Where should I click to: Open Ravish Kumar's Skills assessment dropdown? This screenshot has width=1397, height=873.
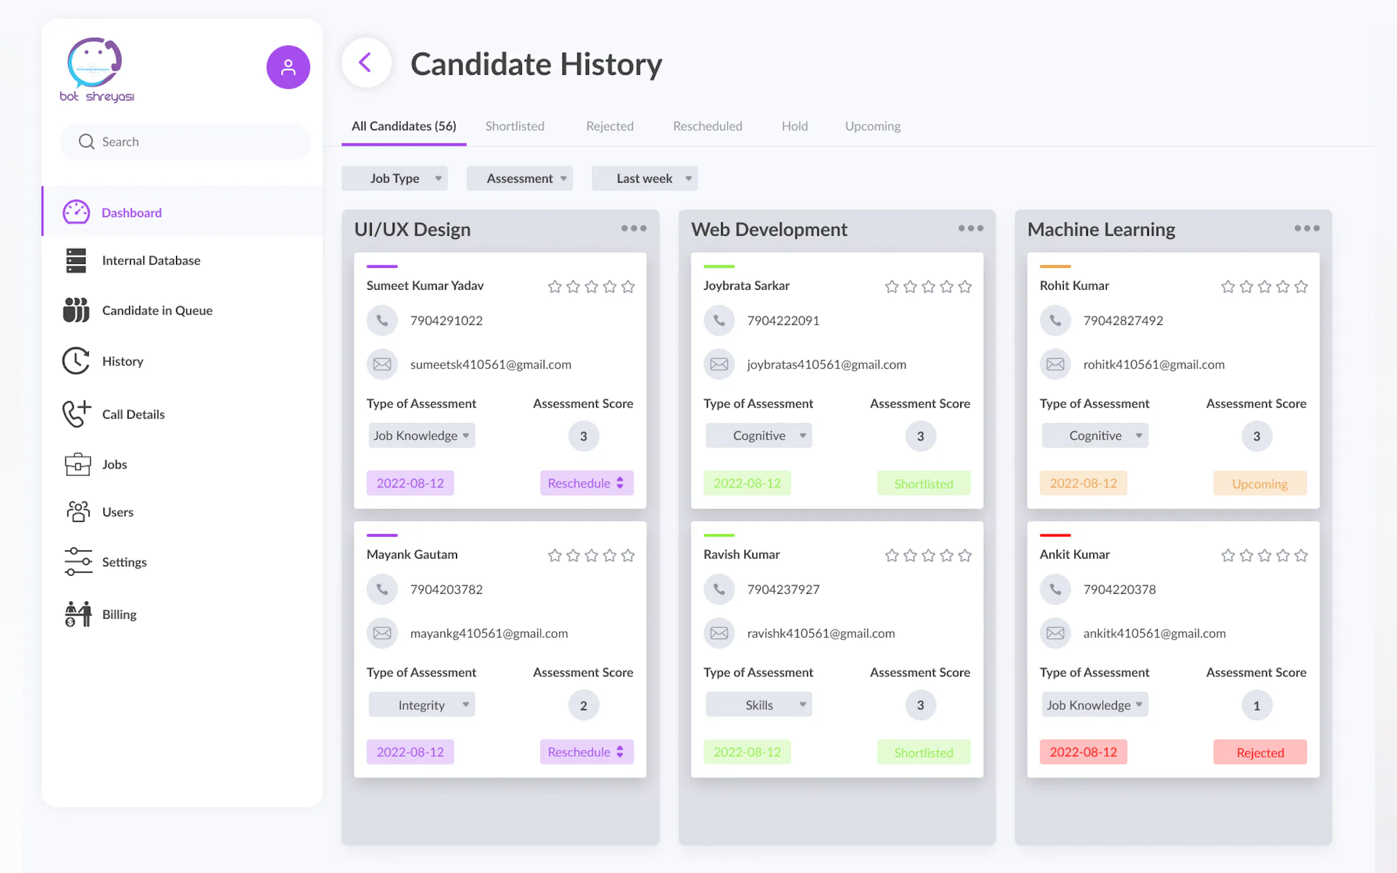click(758, 704)
